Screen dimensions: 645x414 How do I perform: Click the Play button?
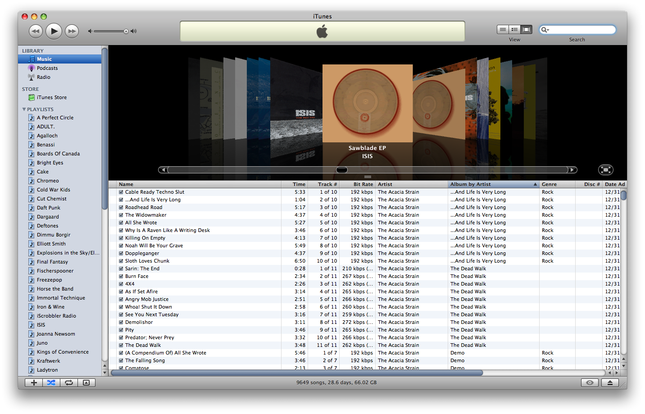coord(54,31)
